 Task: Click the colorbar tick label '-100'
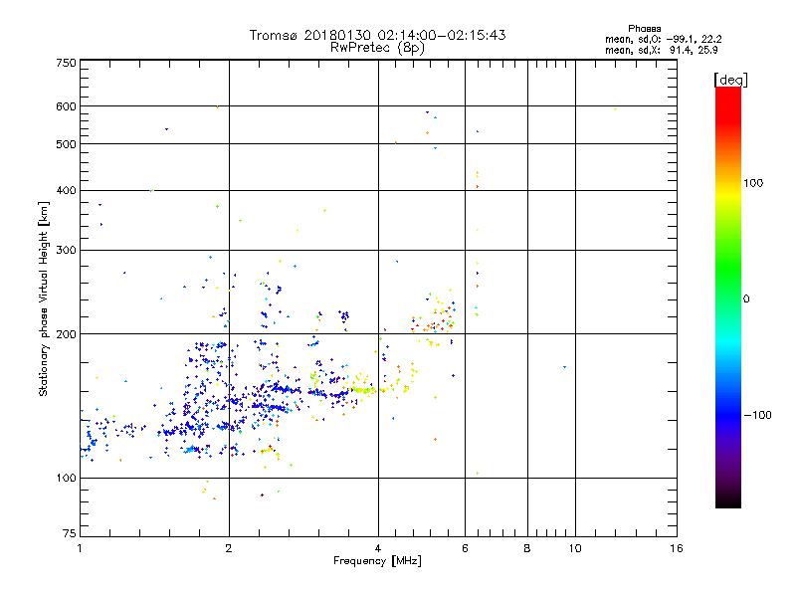coord(758,415)
